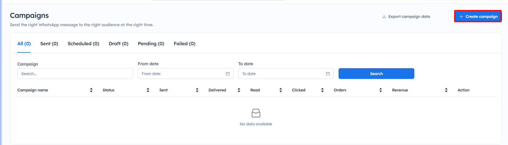Focus the Campaign search input field
This screenshot has height=145, width=508.
(x=75, y=74)
